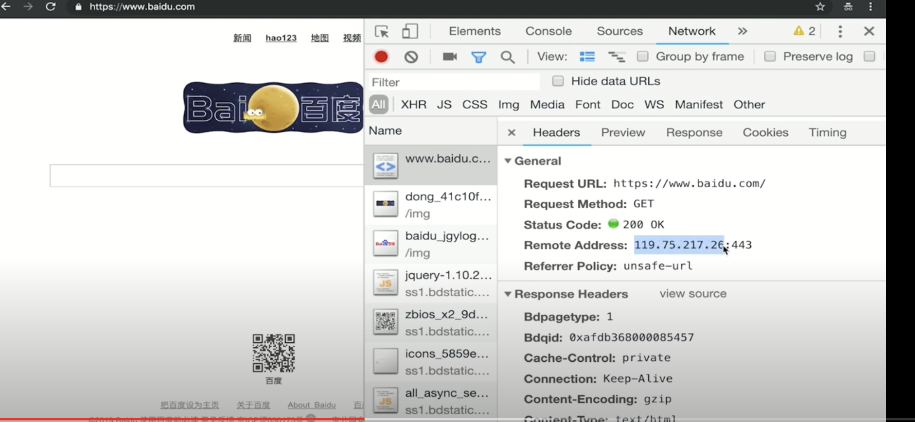Enable the Group by frame checkbox
Screen dimensions: 915x422
click(x=643, y=56)
